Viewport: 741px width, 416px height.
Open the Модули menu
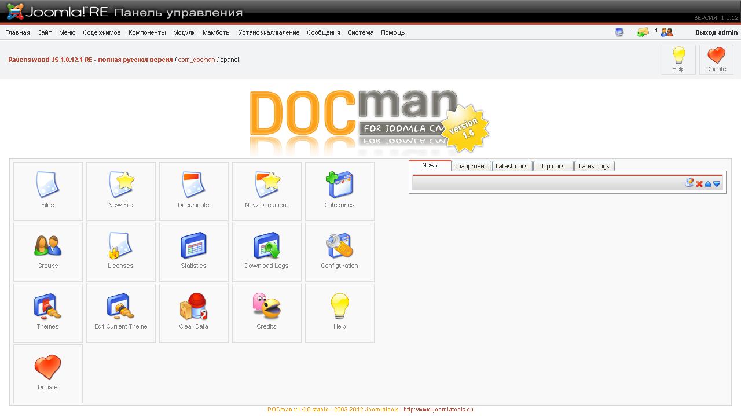click(184, 32)
